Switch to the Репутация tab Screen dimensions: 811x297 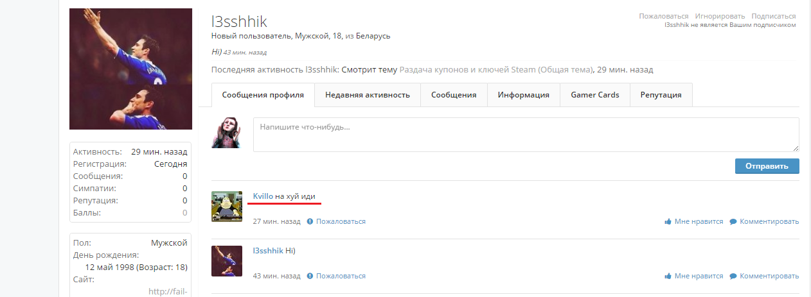point(661,94)
